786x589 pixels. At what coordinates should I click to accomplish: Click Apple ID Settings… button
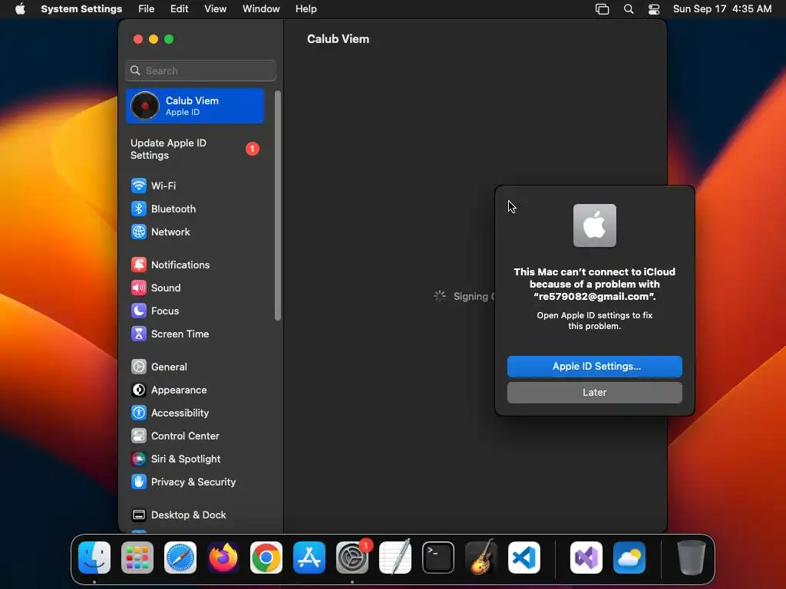595,366
